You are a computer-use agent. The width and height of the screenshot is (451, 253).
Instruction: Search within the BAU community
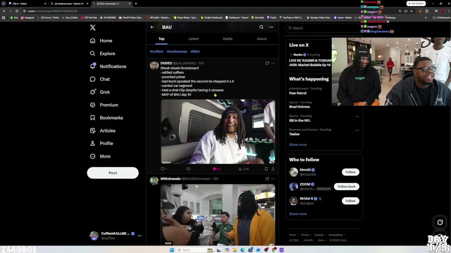261,27
